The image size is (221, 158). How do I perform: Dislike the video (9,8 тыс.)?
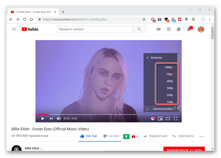[x=111, y=136]
